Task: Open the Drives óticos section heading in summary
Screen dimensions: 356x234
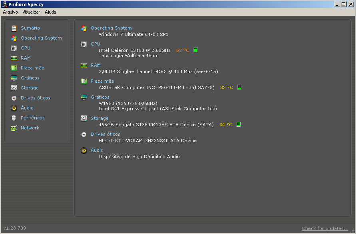Action: 105,134
